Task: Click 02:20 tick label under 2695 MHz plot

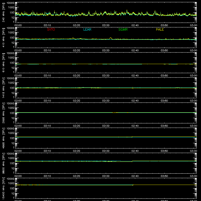Action: point(77,126)
